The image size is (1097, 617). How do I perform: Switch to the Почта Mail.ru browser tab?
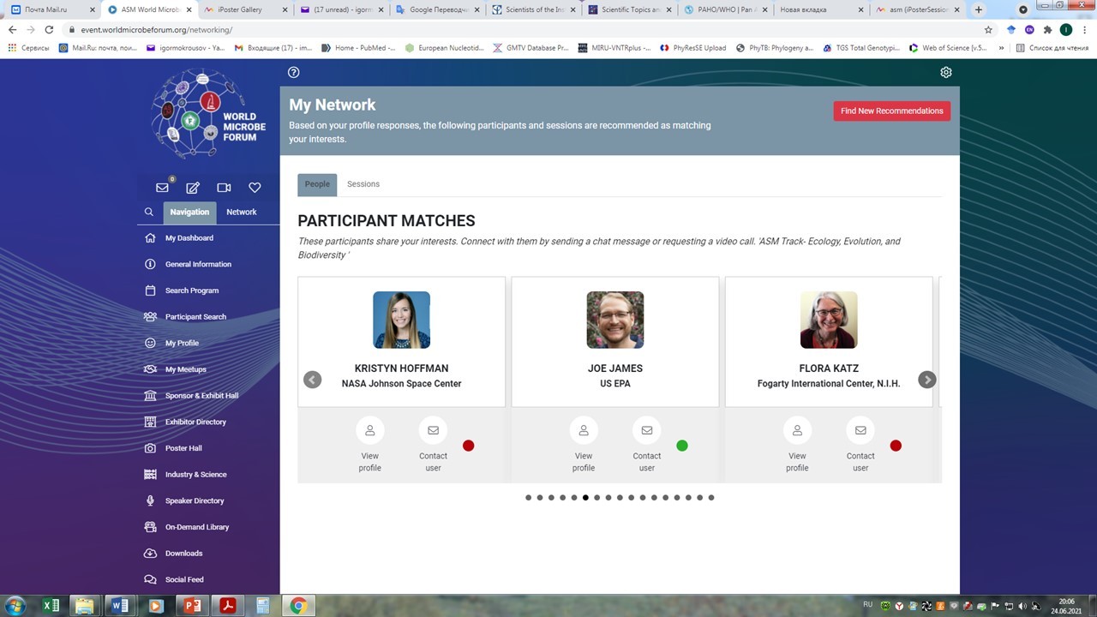(x=50, y=9)
